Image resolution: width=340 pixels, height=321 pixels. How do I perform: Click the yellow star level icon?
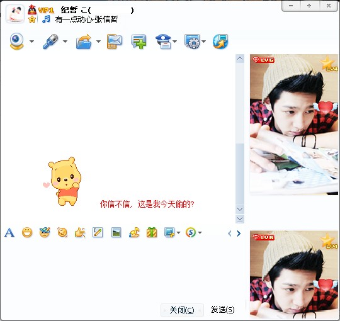32,20
